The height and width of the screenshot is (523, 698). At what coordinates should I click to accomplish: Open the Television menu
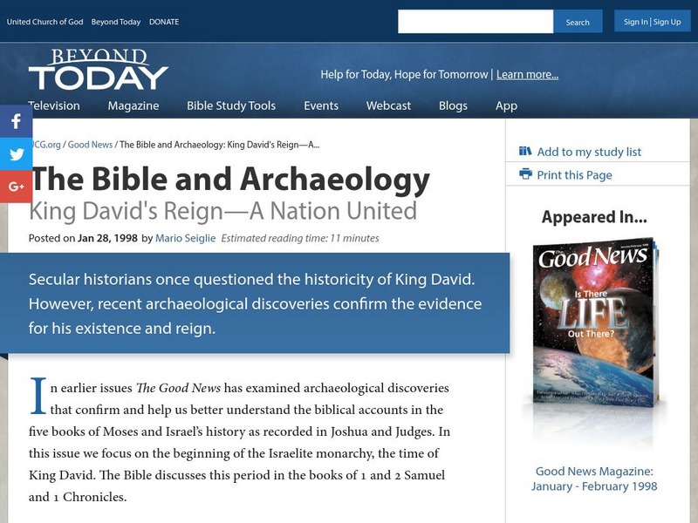[x=54, y=105]
